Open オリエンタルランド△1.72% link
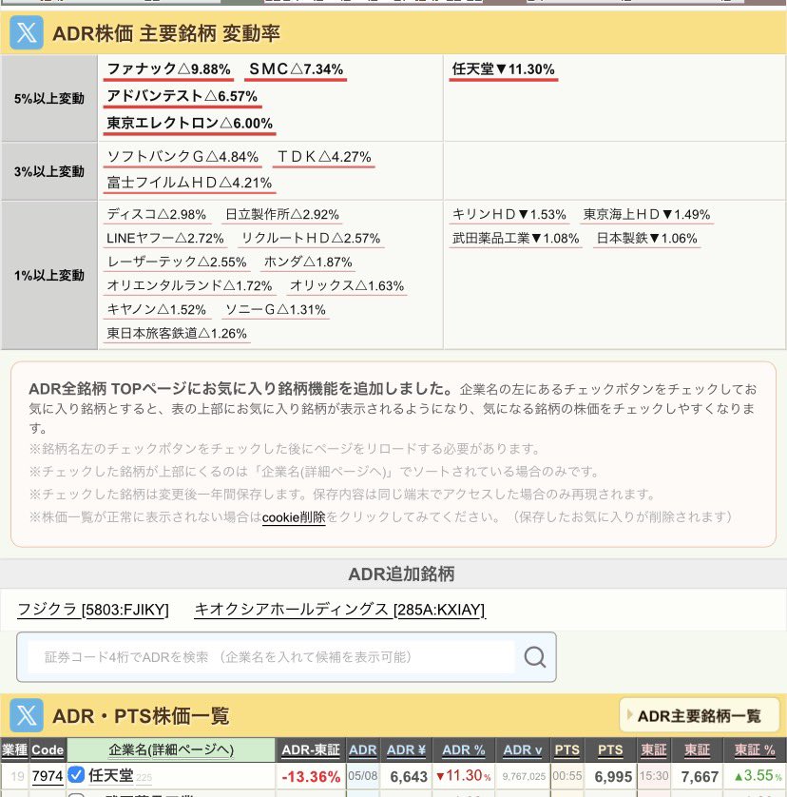 [x=189, y=285]
